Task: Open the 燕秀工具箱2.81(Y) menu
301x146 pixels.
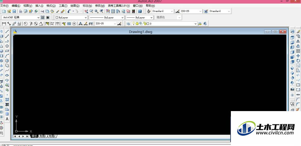Action: tap(119, 6)
